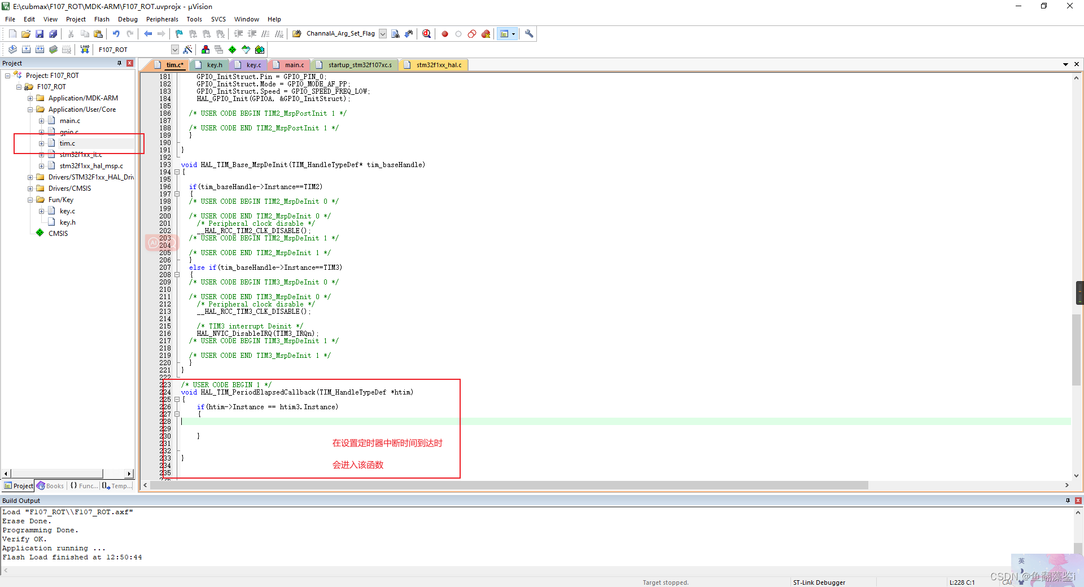This screenshot has width=1084, height=587.
Task: Collapse code fold at line 194
Action: pos(177,172)
